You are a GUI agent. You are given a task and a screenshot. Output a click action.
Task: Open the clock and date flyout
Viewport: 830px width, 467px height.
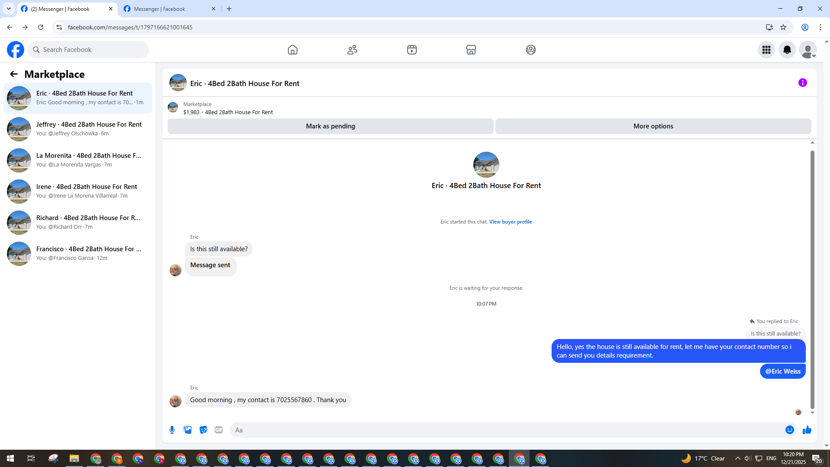click(793, 458)
